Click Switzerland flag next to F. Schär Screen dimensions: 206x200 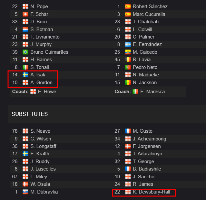coord(25,14)
